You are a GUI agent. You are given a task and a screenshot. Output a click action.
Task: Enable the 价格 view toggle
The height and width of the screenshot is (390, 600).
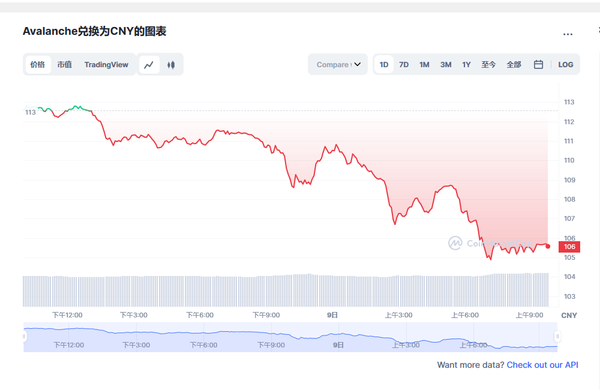pyautogui.click(x=37, y=64)
